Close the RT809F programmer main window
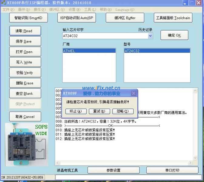The height and width of the screenshot is (182, 204). tap(199, 3)
